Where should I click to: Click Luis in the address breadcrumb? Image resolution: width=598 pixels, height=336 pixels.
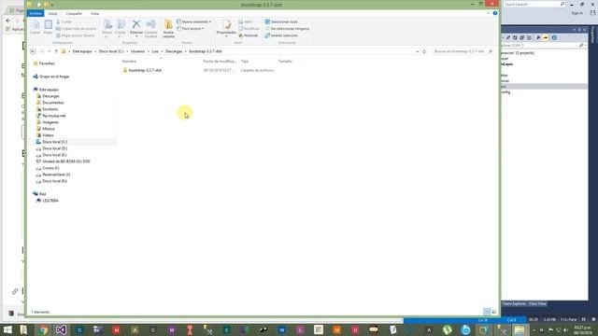155,51
